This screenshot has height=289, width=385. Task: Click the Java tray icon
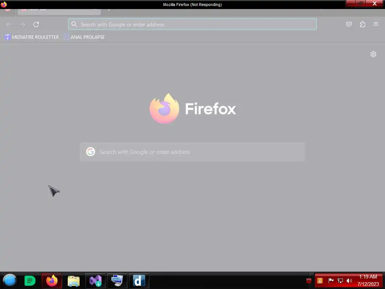click(320, 281)
